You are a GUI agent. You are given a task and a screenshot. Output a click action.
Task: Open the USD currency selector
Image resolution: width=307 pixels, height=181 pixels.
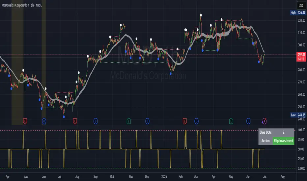coord(301,6)
